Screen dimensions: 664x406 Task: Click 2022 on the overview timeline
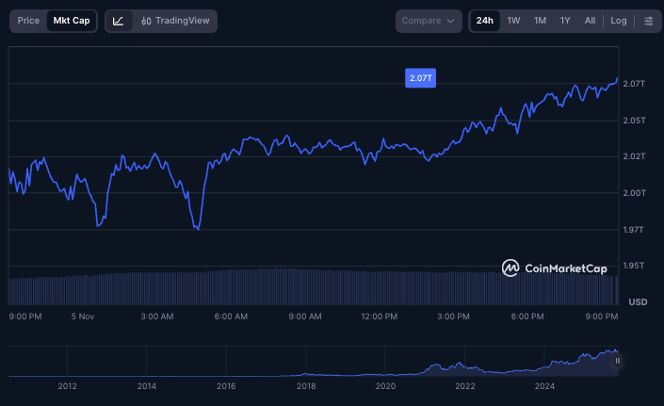pos(464,386)
